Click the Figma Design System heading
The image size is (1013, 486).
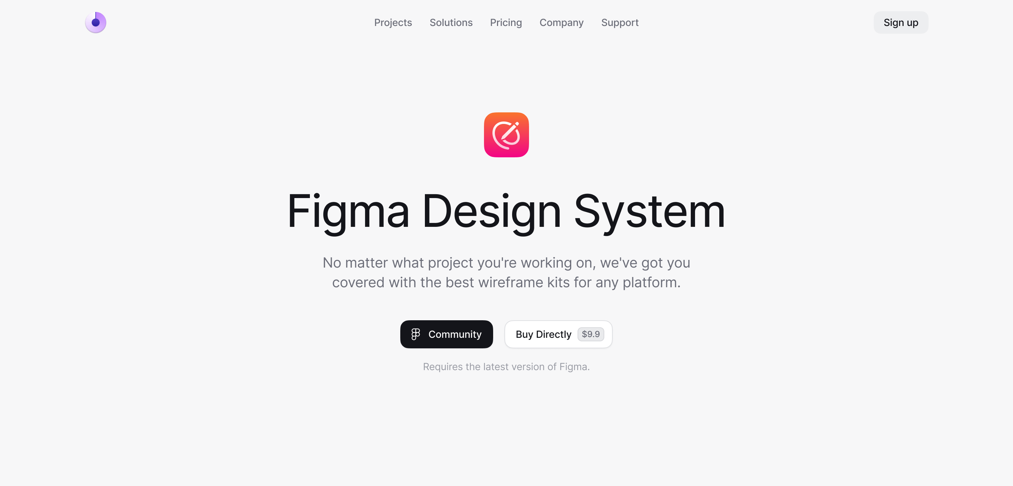[506, 212]
